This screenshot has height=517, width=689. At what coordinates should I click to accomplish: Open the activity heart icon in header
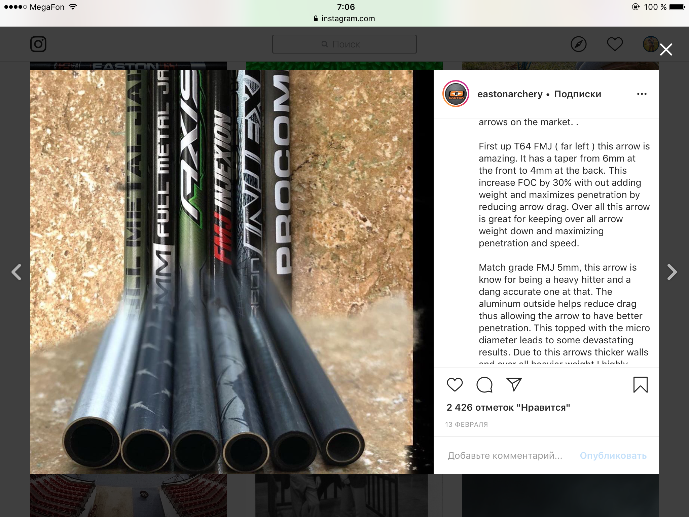coord(615,44)
